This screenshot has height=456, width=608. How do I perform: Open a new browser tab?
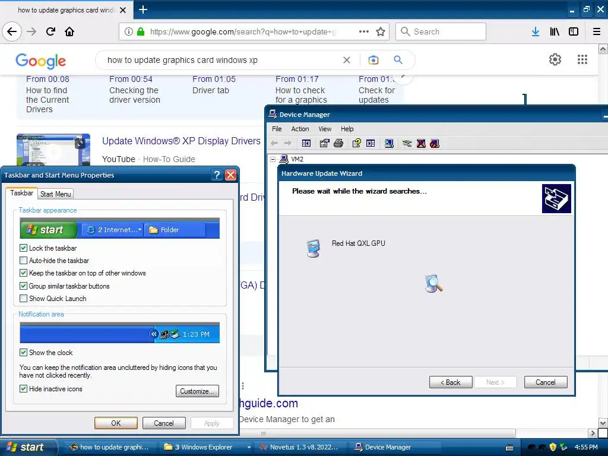click(x=142, y=9)
